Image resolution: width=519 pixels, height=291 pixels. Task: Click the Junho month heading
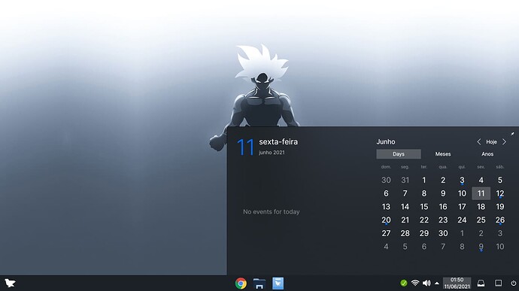tap(386, 141)
